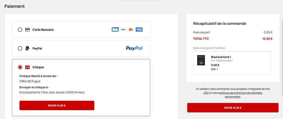Click the Mastercard logo
Image resolution: width=283 pixels, height=119 pixels.
click(x=131, y=30)
